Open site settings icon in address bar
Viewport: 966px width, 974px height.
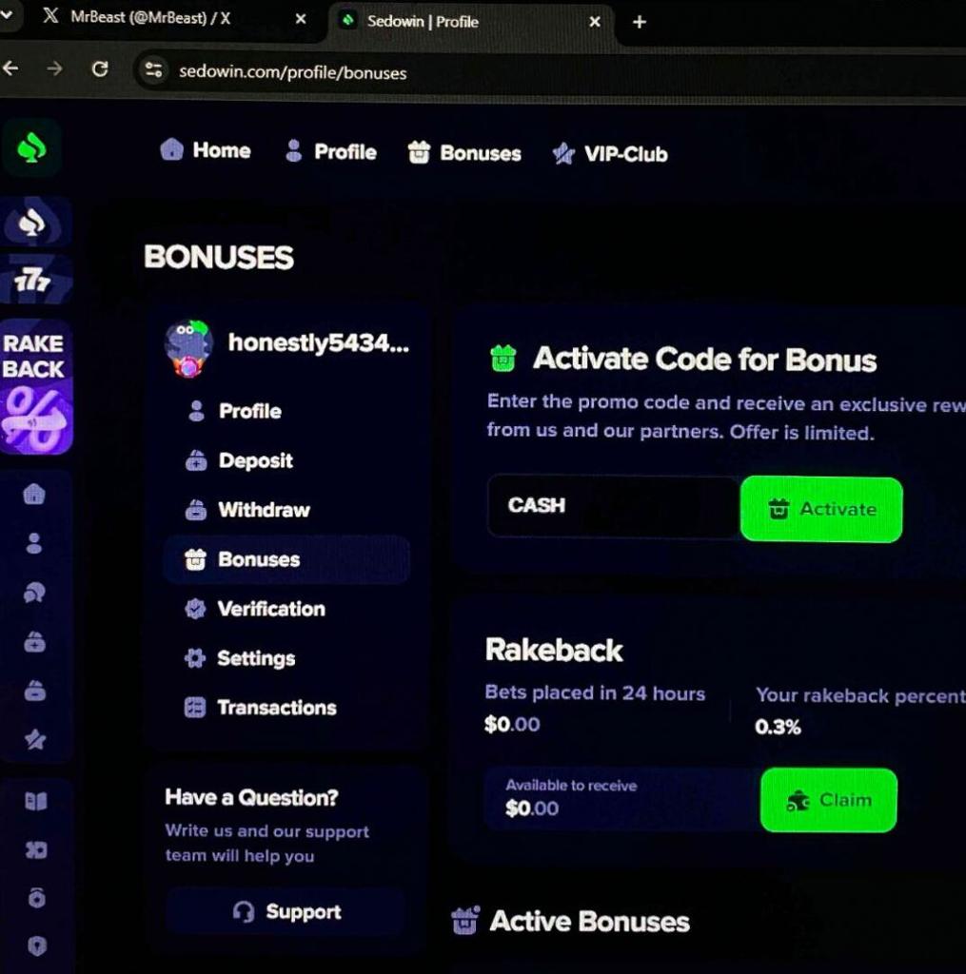pyautogui.click(x=153, y=69)
